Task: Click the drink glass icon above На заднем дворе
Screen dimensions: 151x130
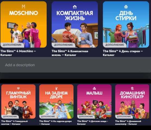Action: coord(56,88)
